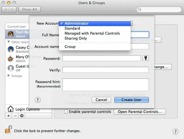Click the Login Options house icon

click(x=10, y=109)
